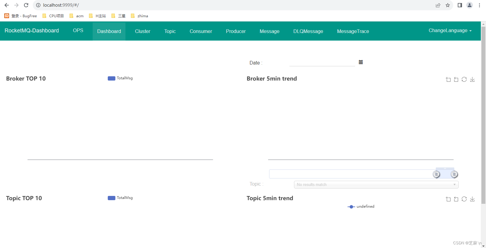Open the H主站 bookmark folder
This screenshot has height=248, width=486.
(98, 16)
